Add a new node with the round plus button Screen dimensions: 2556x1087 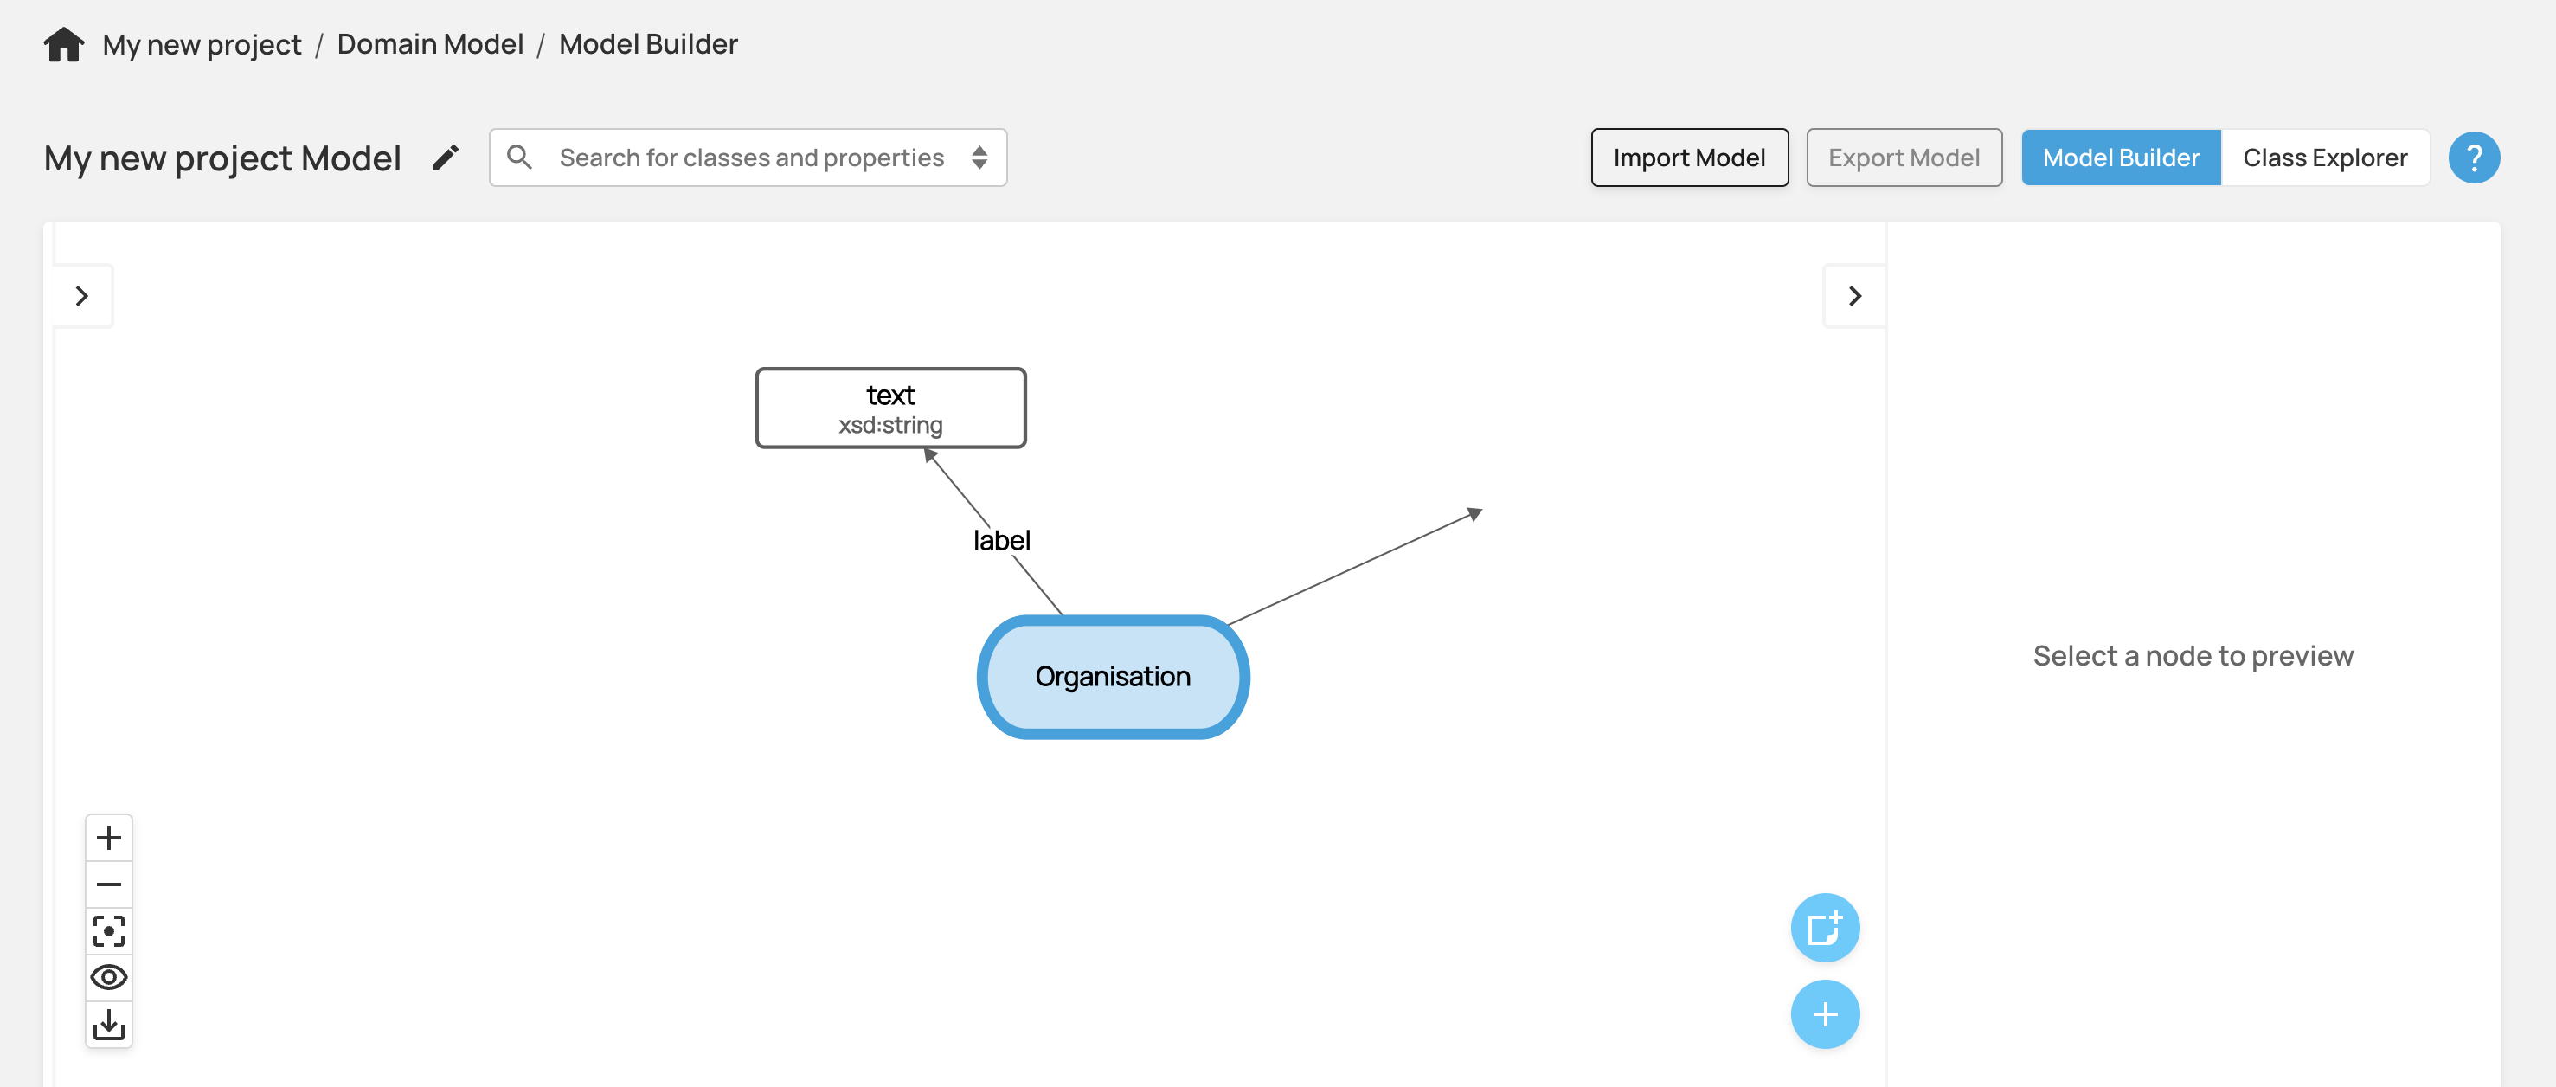1824,1014
